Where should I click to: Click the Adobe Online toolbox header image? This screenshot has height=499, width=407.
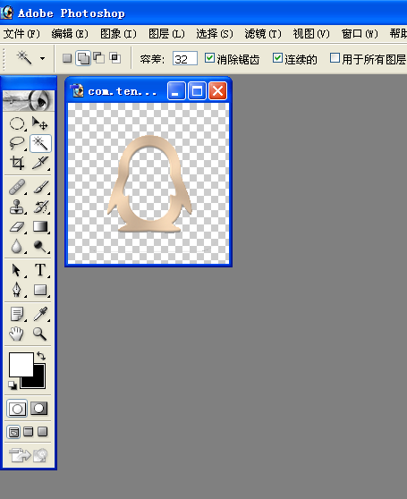tap(29, 100)
